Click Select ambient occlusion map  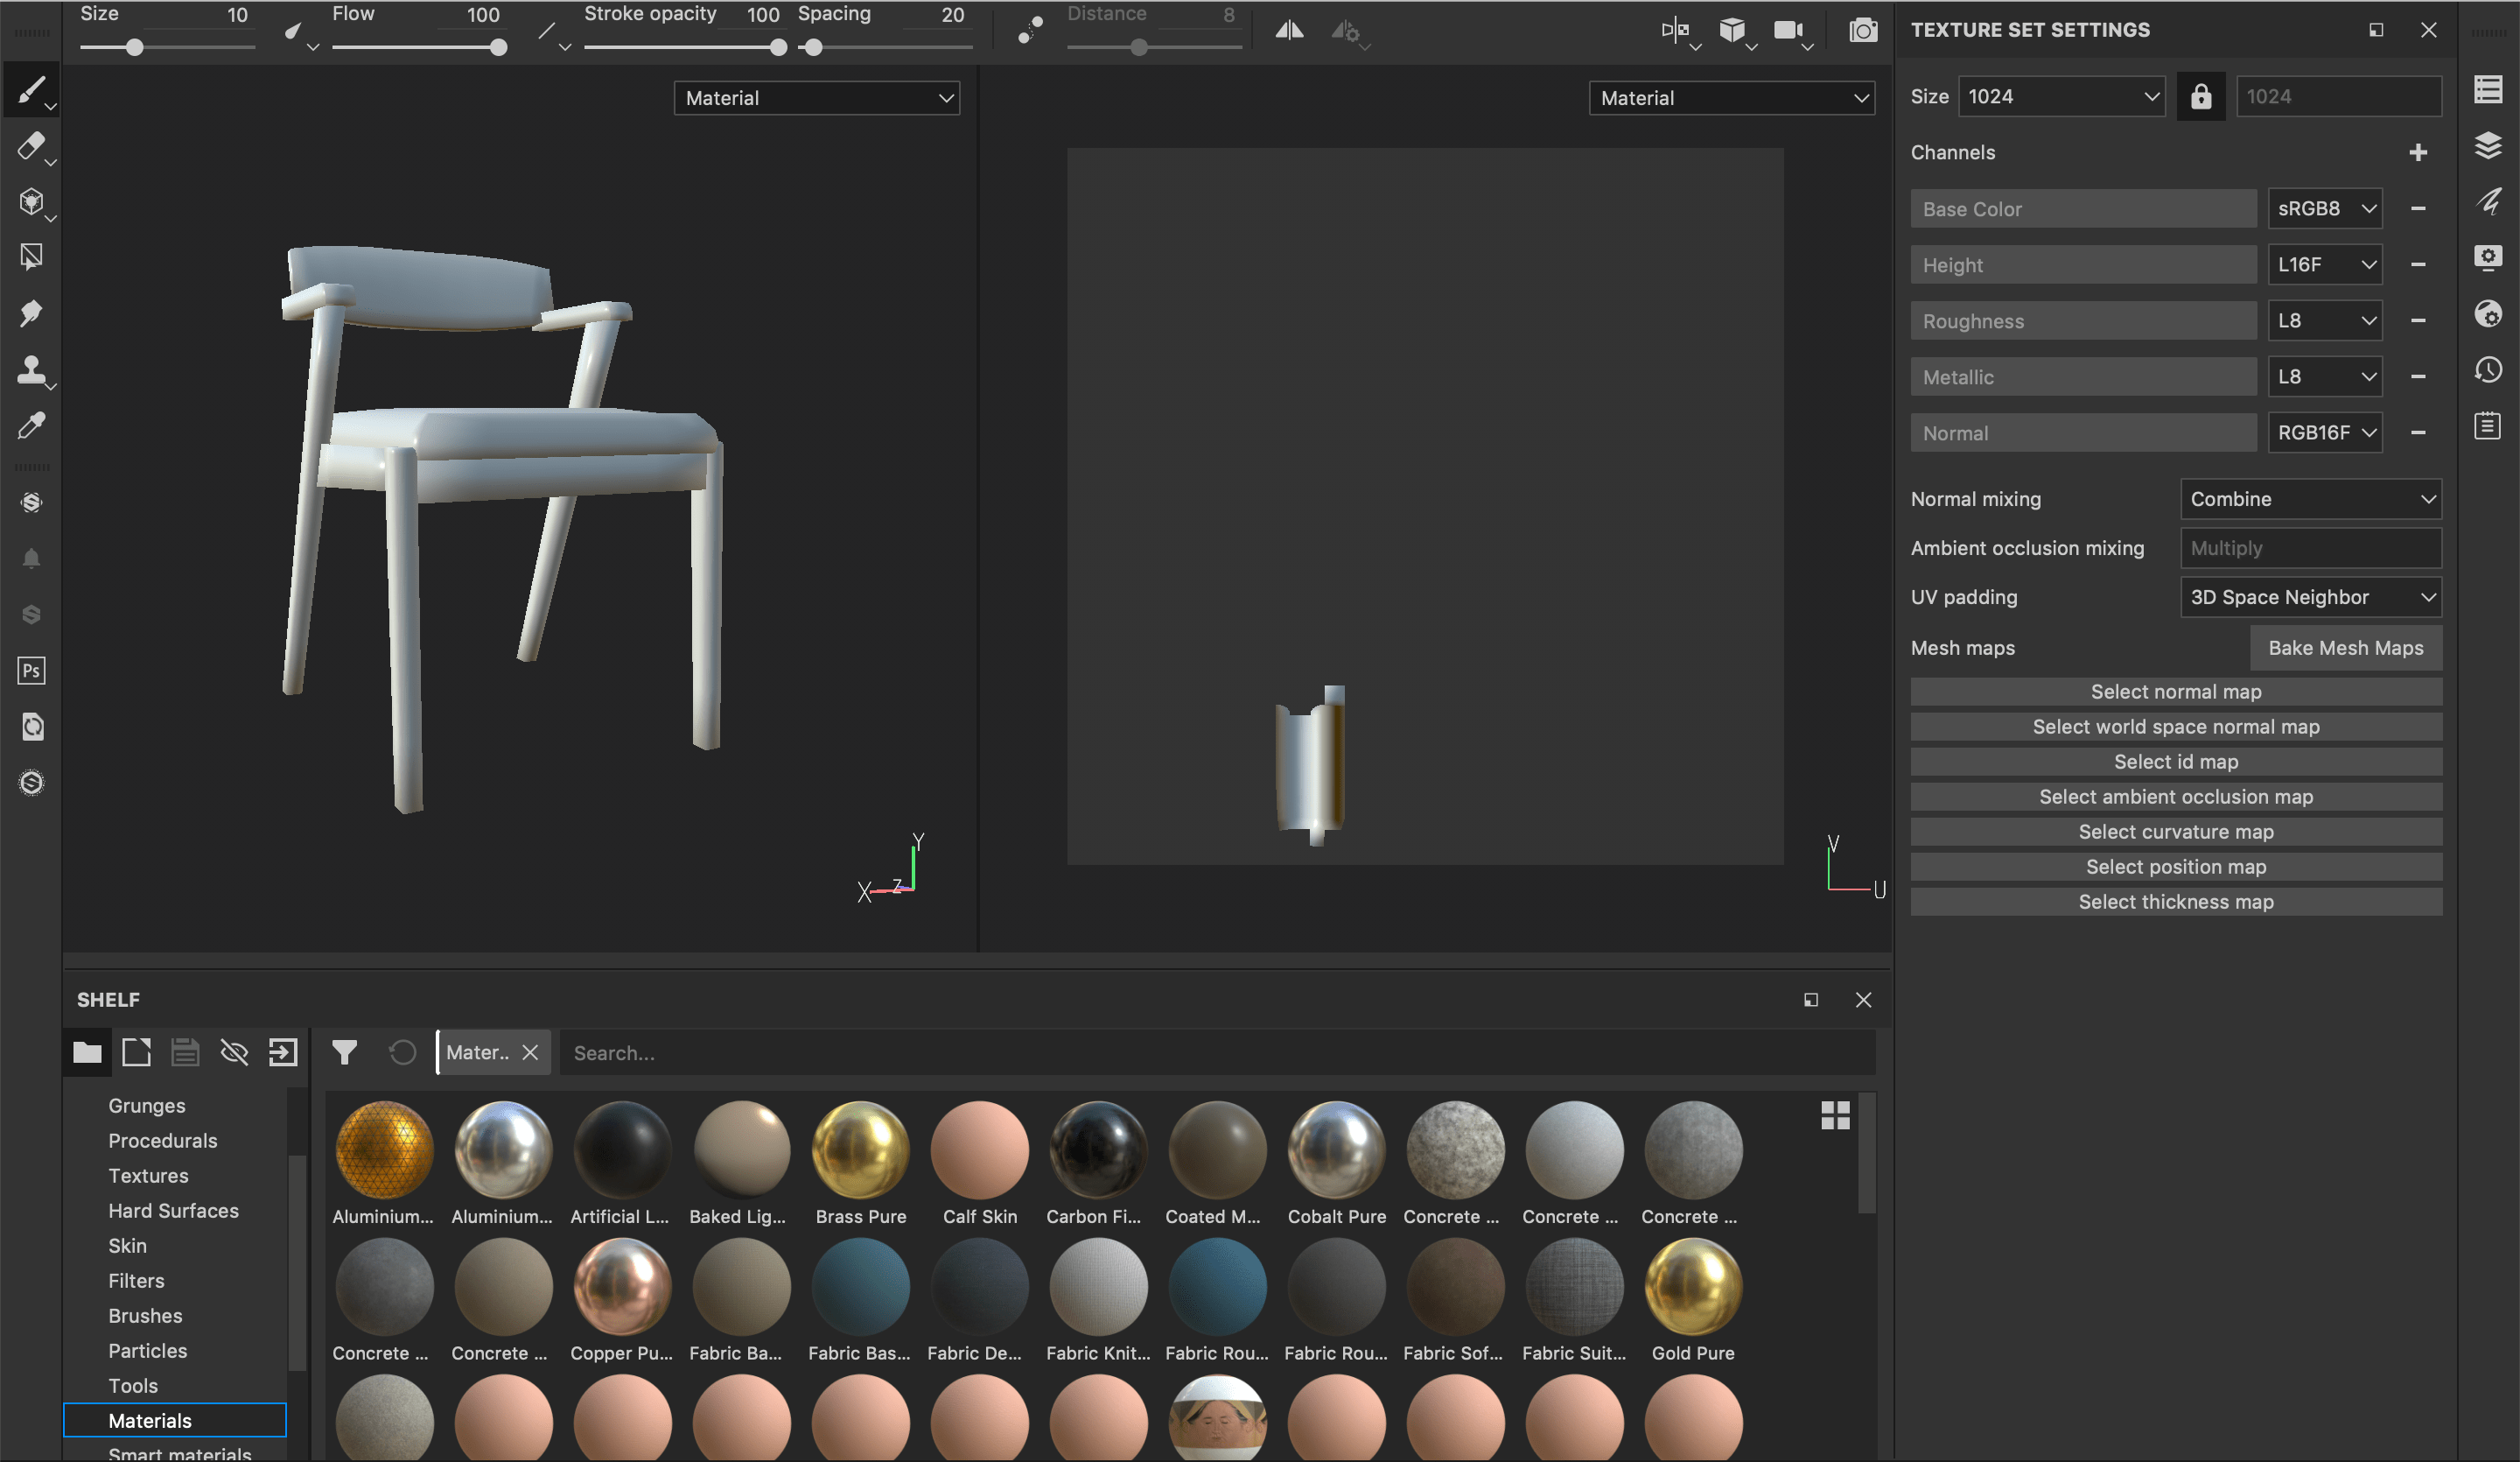click(x=2176, y=797)
